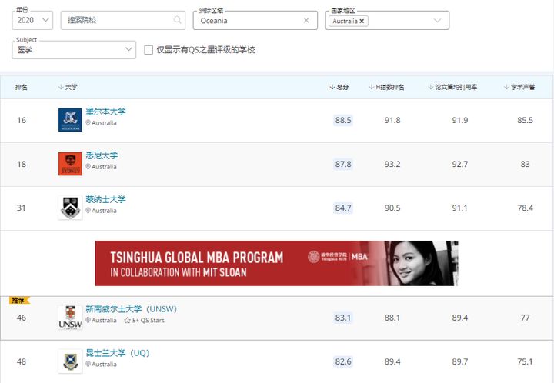Open the 墨尔本大学 link
The height and width of the screenshot is (383, 554).
[105, 112]
